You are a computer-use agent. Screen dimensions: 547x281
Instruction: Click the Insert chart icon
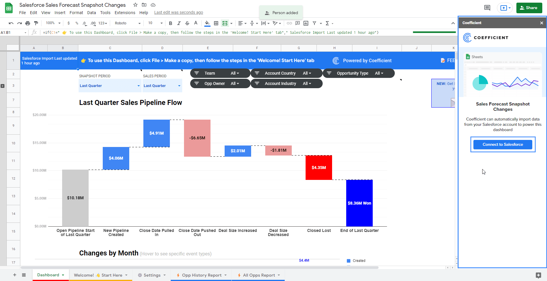click(306, 23)
